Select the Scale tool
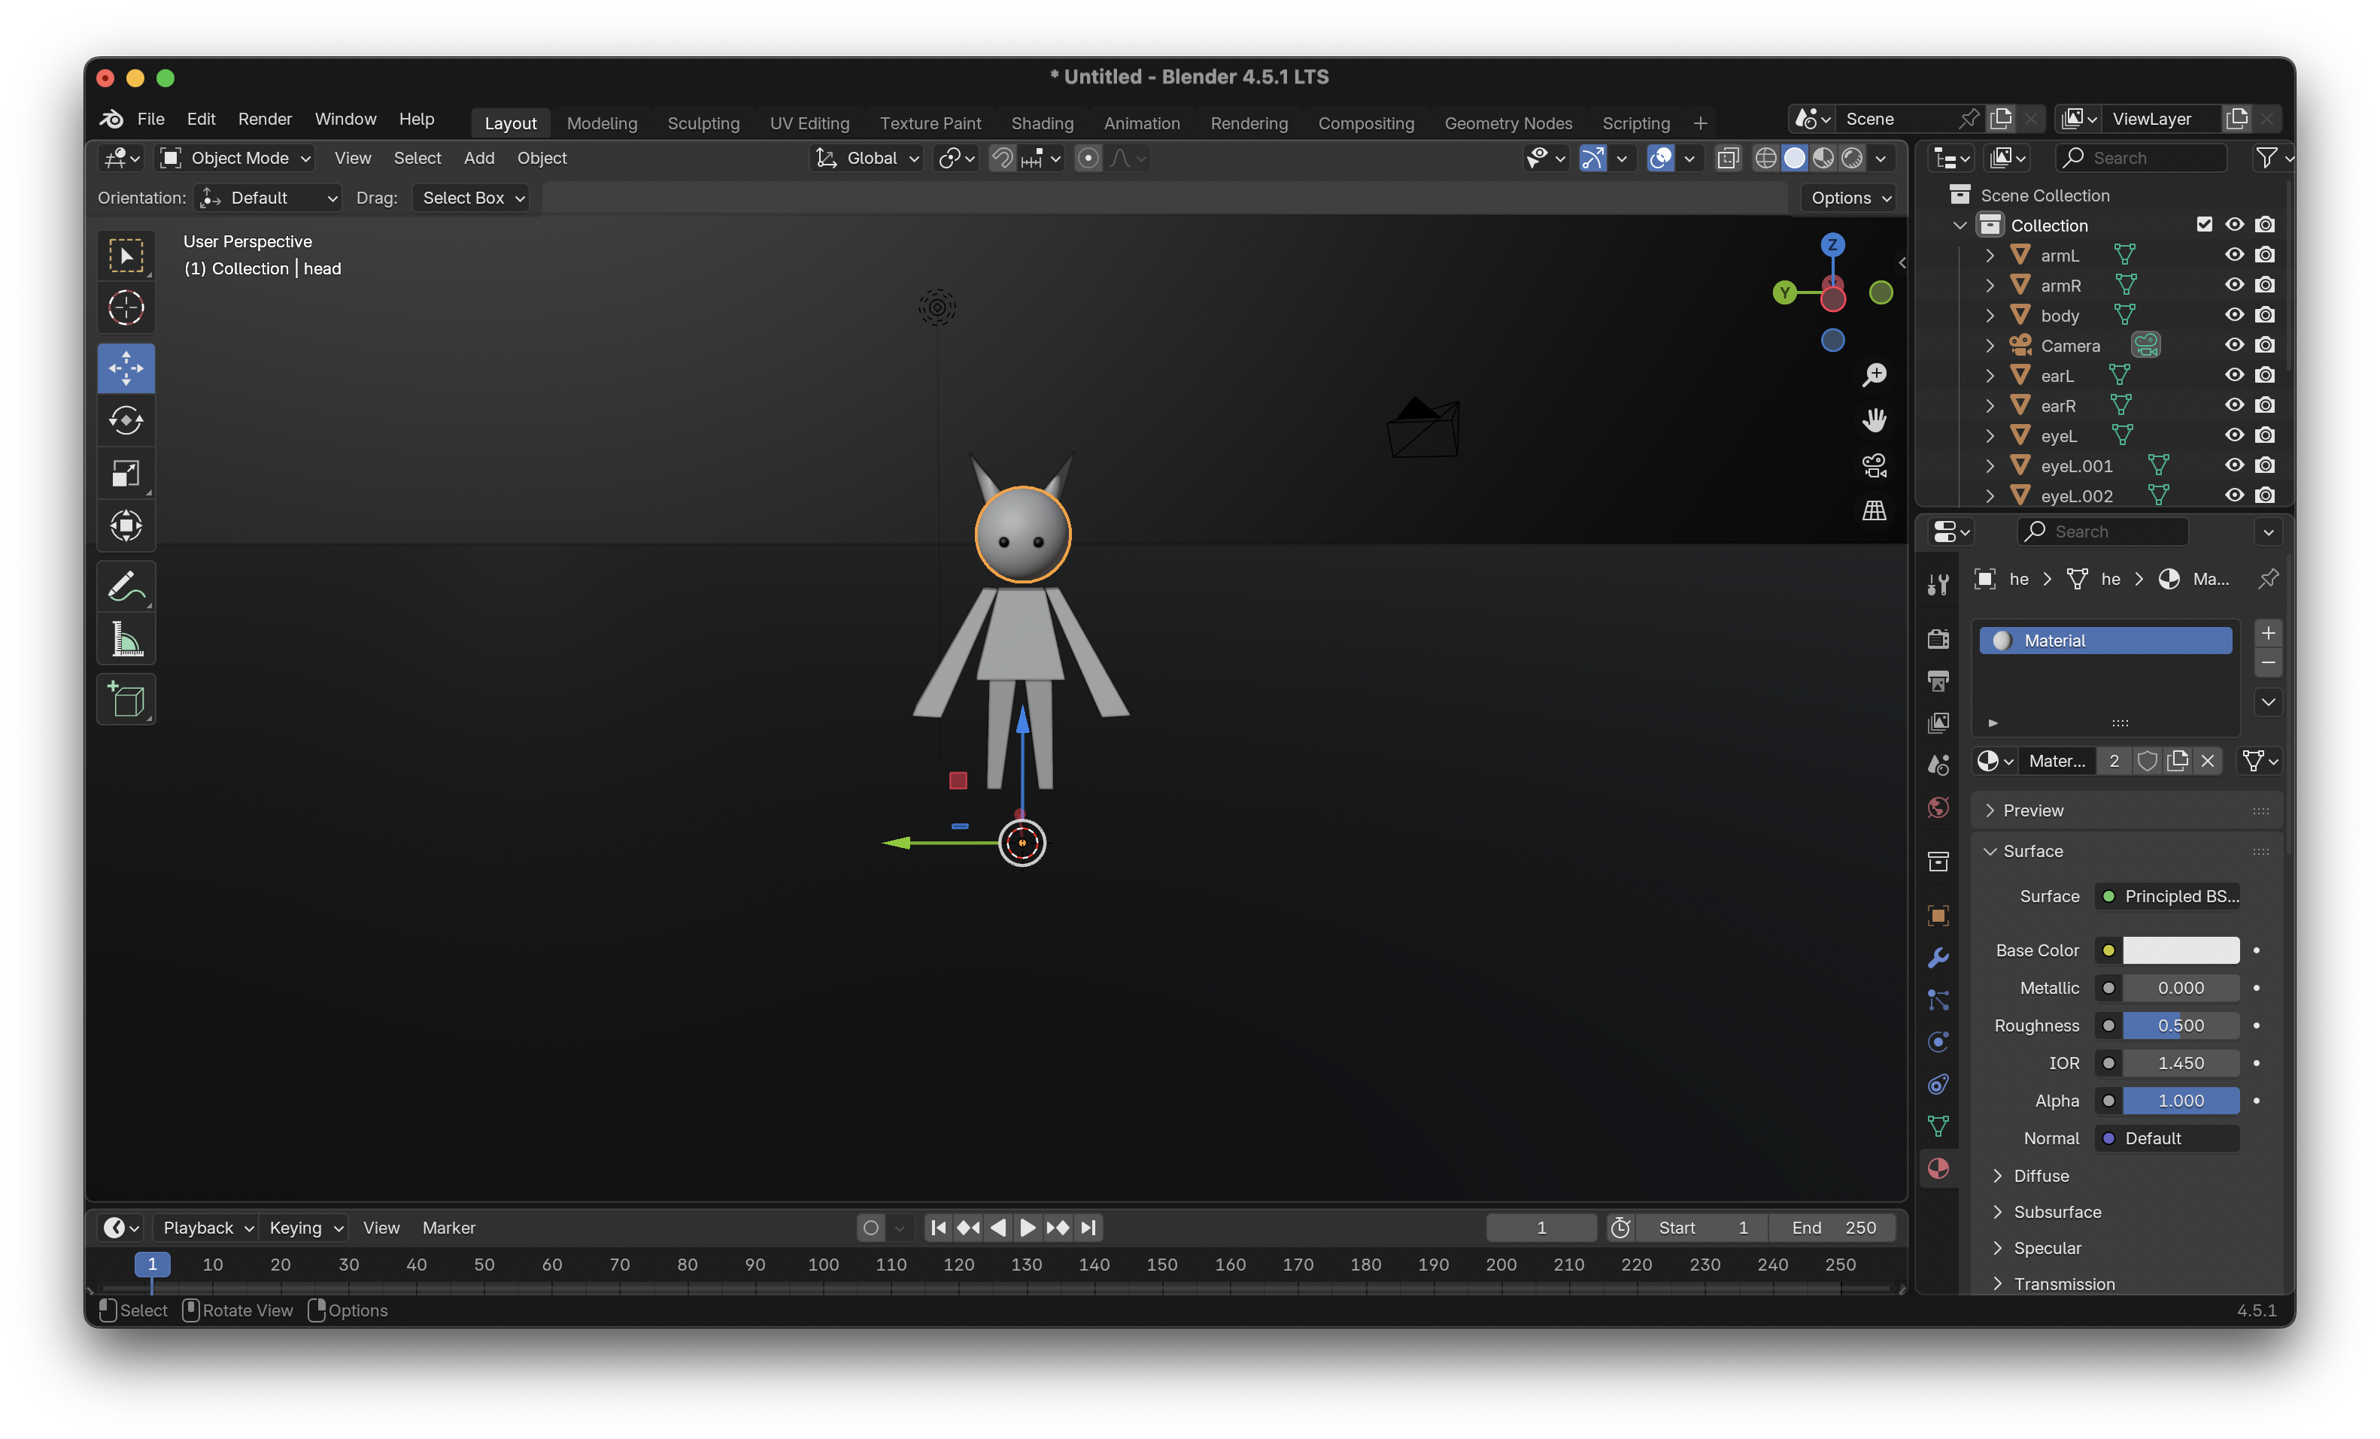This screenshot has height=1439, width=2380. coord(126,473)
